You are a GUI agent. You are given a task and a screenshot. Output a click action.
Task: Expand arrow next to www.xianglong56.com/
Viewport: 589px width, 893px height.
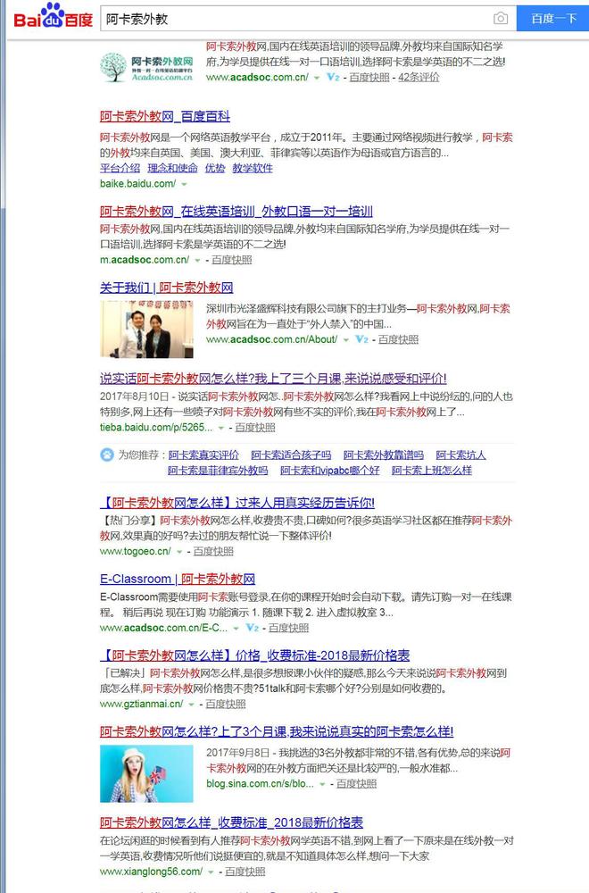[x=212, y=872]
